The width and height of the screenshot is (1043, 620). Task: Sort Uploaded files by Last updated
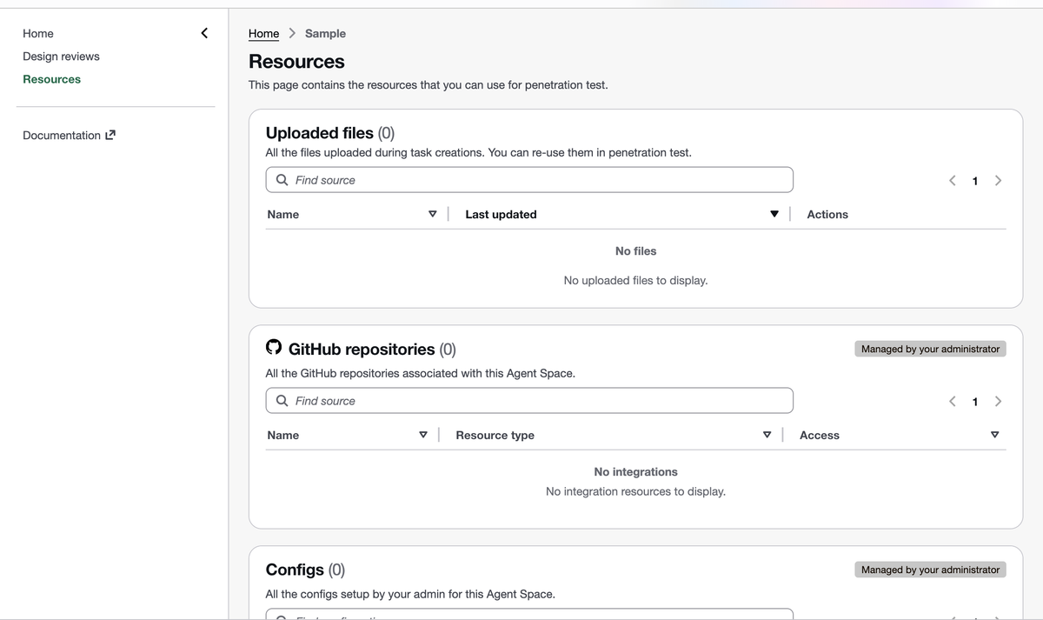774,215
